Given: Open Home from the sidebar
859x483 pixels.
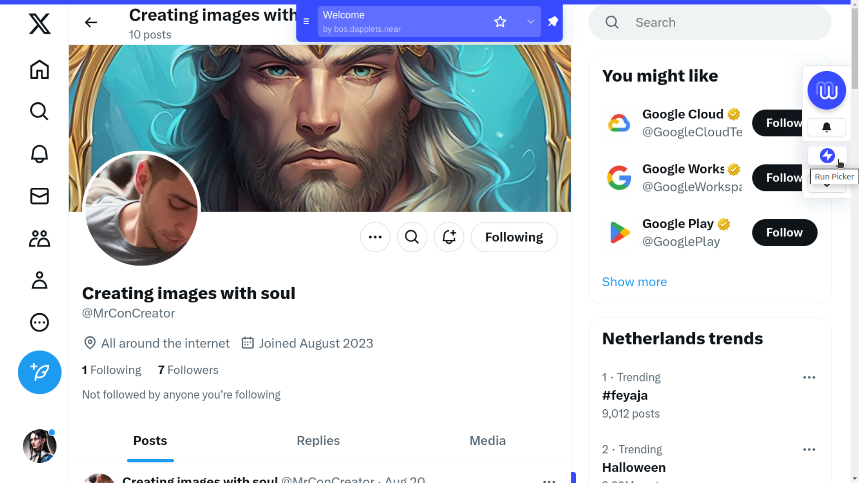Looking at the screenshot, I should coord(39,70).
